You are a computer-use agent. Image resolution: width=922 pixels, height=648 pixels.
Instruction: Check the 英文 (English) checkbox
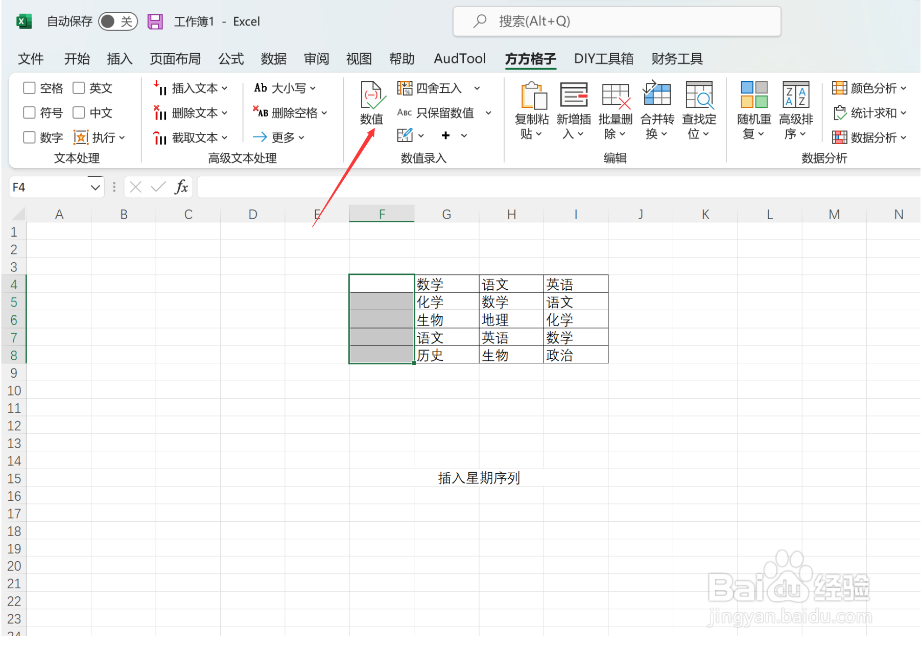tap(79, 88)
